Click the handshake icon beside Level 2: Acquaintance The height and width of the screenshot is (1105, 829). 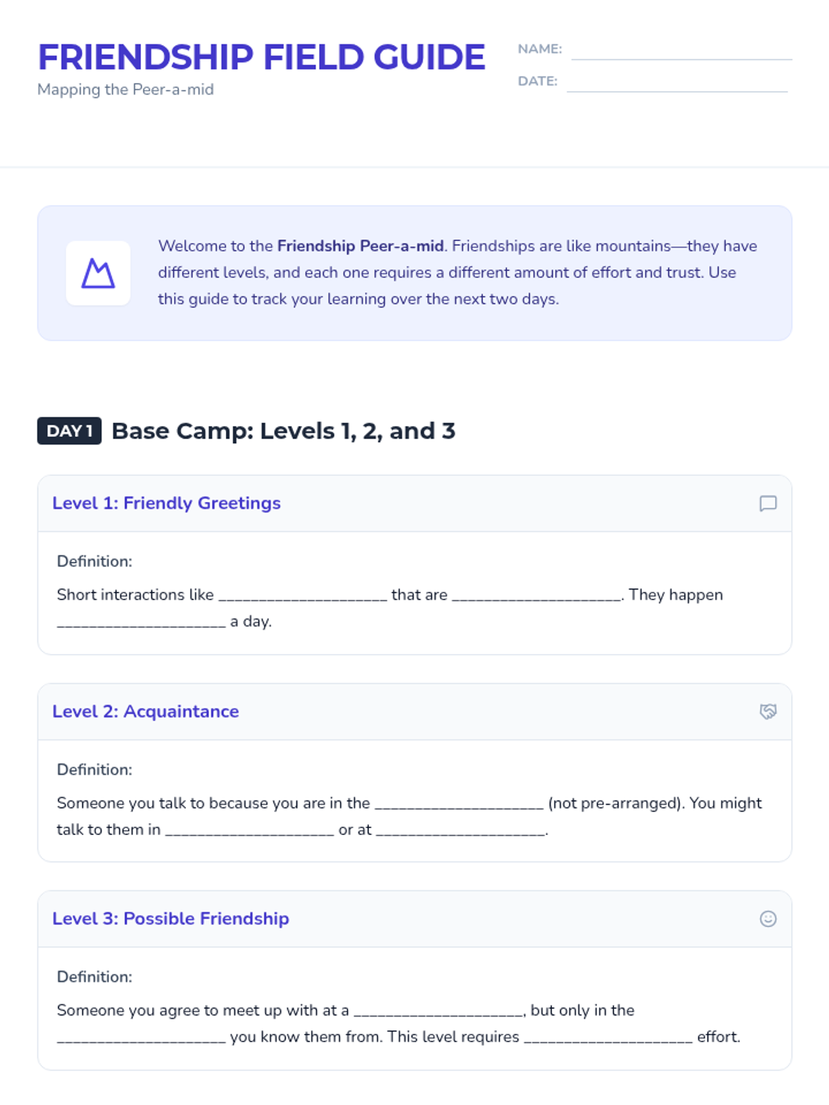click(768, 711)
